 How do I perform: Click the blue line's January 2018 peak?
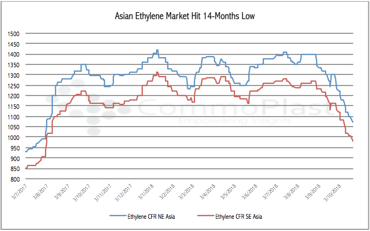(x=157, y=50)
